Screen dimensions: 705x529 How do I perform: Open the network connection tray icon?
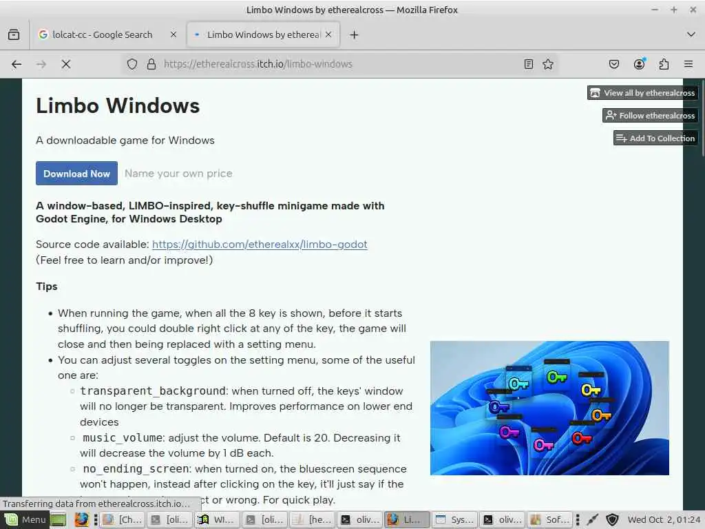click(x=593, y=519)
